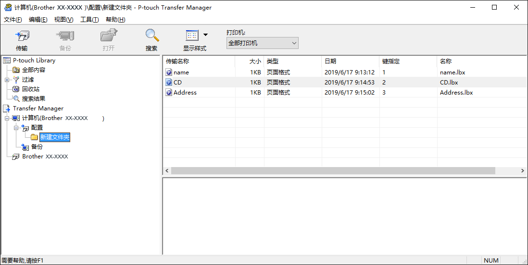Click the yellow 新建文件夹 folder icon

(34, 137)
